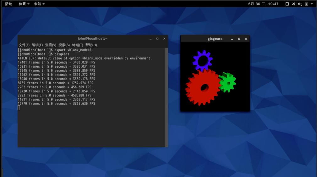Click the line "8765 frames" 1752.574 FPS
This screenshot has width=317, height=177.
click(x=55, y=83)
